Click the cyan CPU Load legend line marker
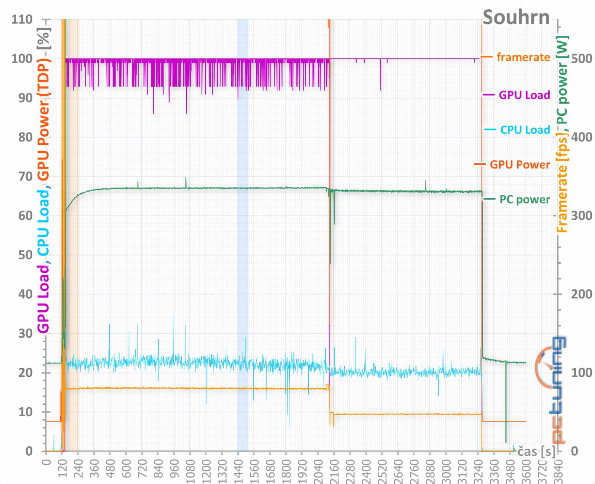 coord(490,130)
